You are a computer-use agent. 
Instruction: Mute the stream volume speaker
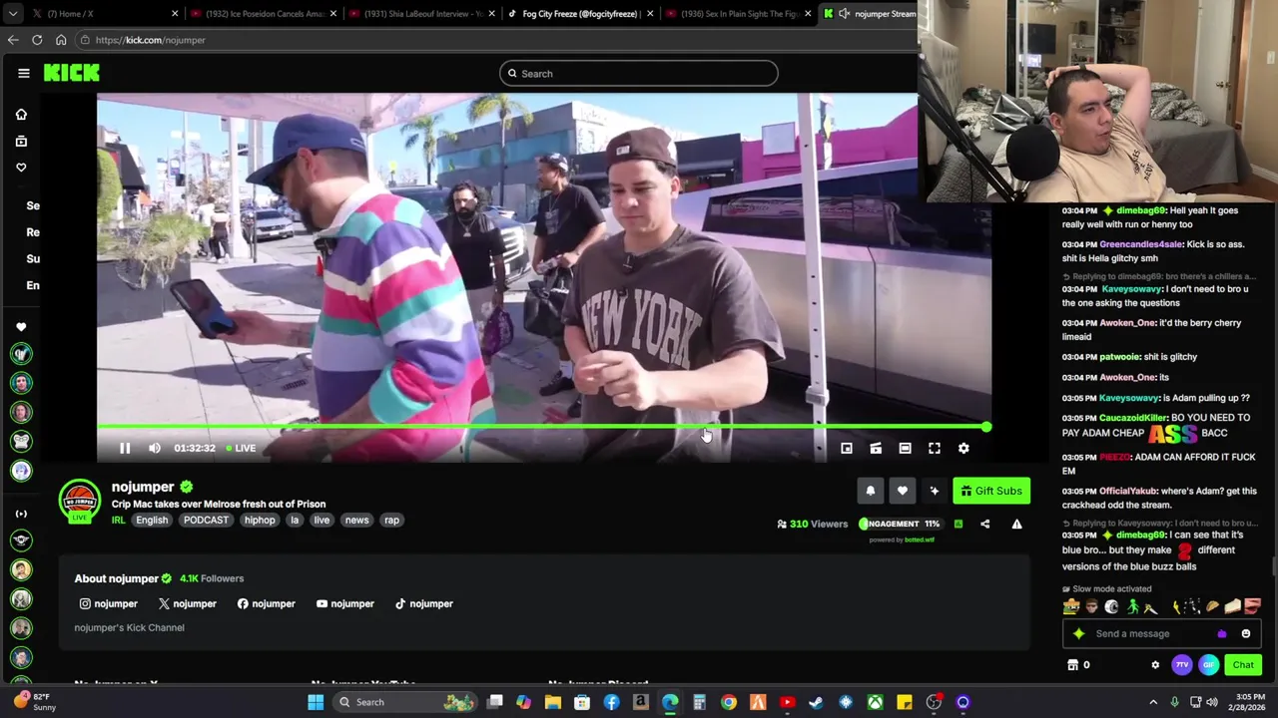click(x=155, y=449)
